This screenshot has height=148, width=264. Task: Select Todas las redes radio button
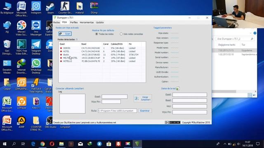(97, 34)
